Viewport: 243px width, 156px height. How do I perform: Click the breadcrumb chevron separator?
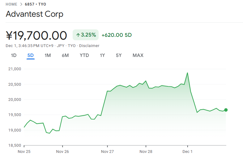tap(21, 4)
